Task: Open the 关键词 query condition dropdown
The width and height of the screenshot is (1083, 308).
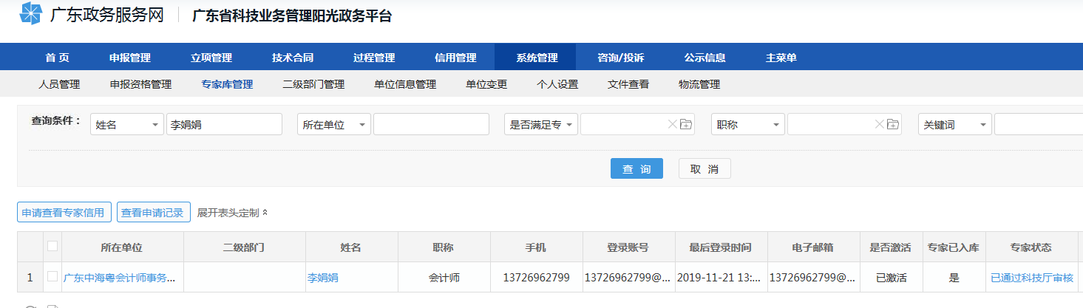Action: click(x=954, y=124)
